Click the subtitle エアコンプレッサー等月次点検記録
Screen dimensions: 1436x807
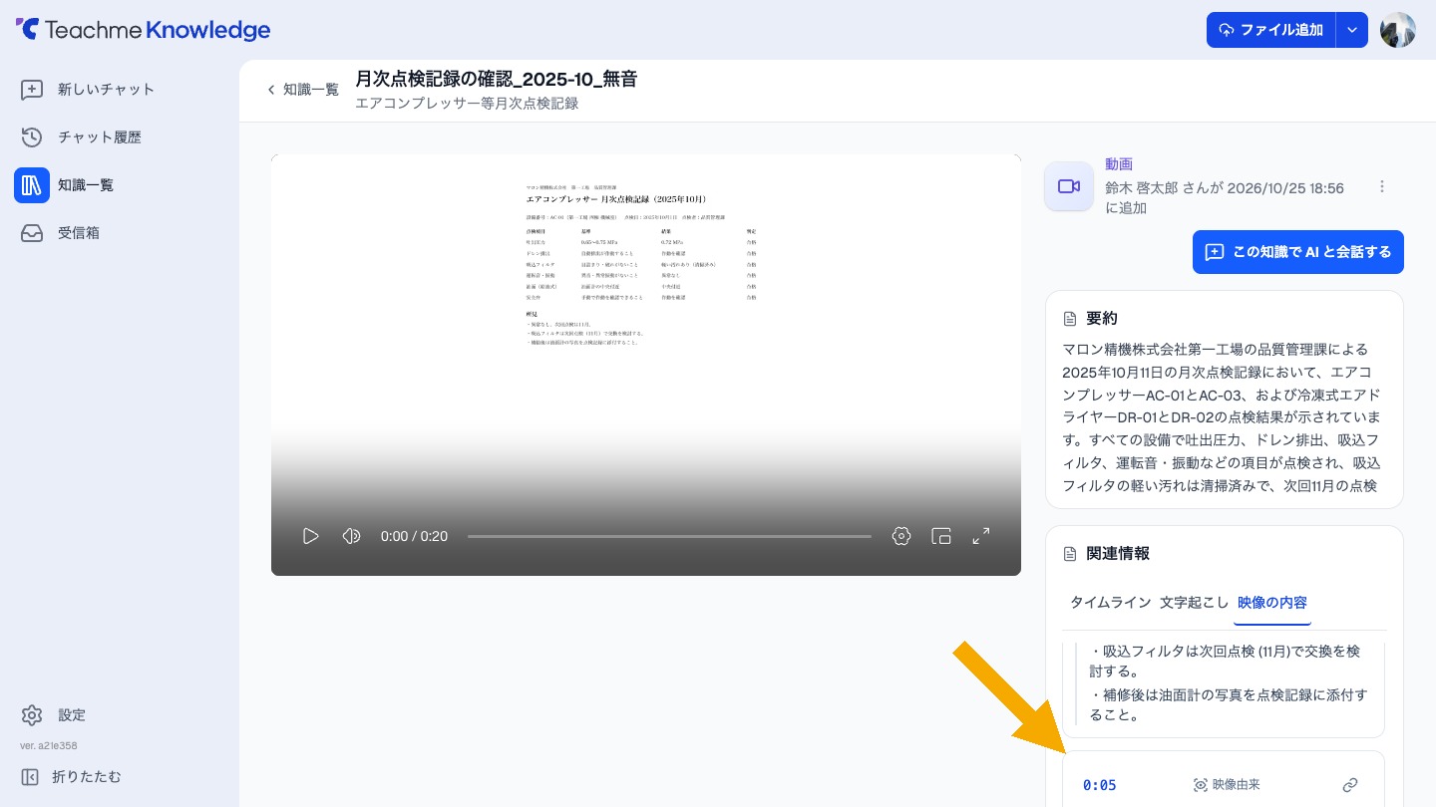pyautogui.click(x=467, y=104)
